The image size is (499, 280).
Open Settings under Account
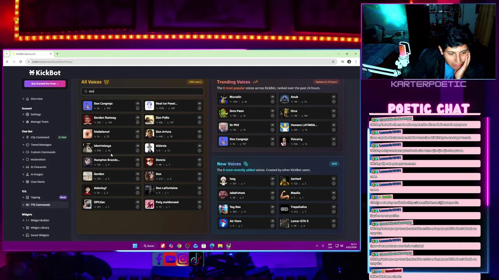pyautogui.click(x=35, y=114)
